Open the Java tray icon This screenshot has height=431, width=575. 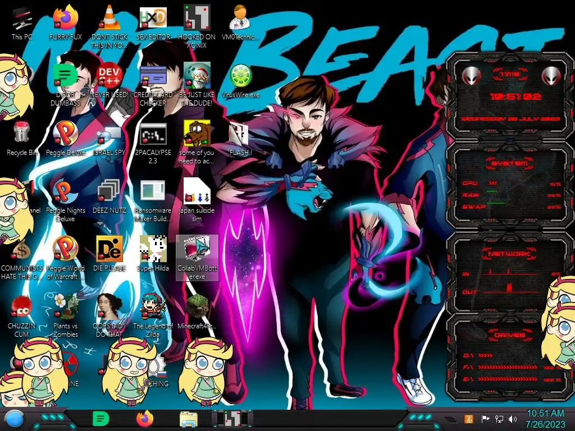click(469, 419)
